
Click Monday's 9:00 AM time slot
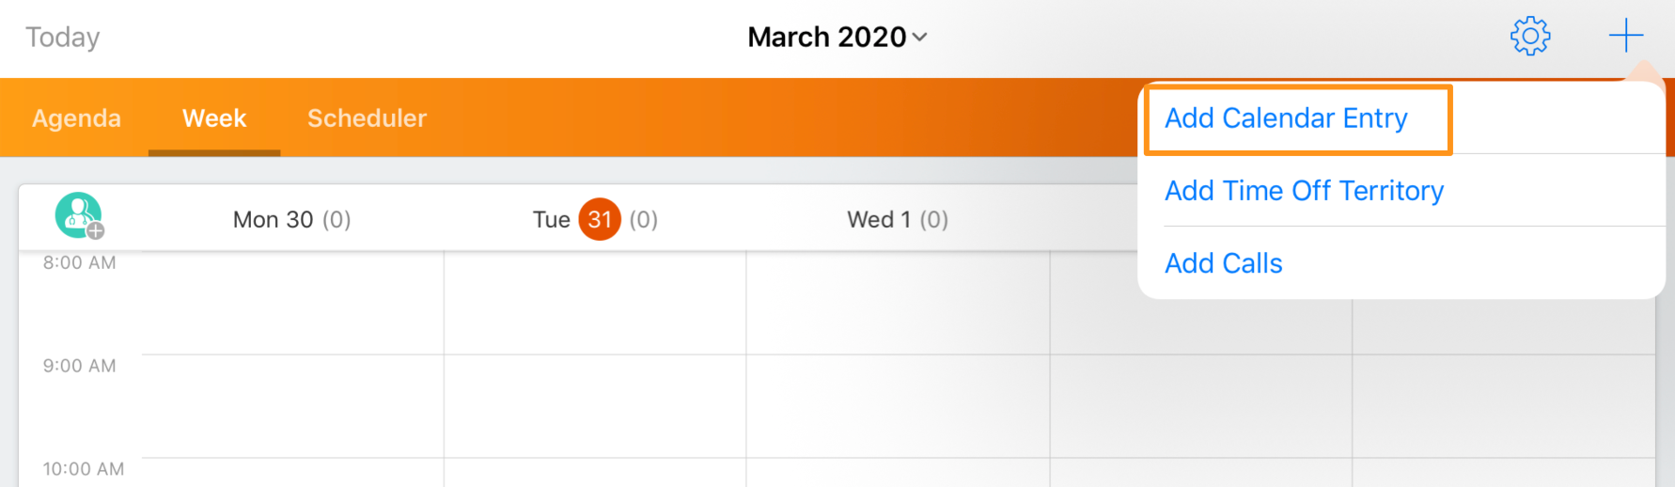pyautogui.click(x=292, y=406)
